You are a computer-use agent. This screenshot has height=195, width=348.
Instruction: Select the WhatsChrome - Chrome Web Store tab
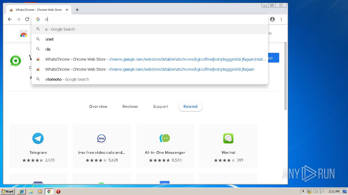(39, 10)
